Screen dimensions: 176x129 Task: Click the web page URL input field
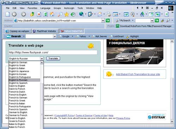coord(53,52)
